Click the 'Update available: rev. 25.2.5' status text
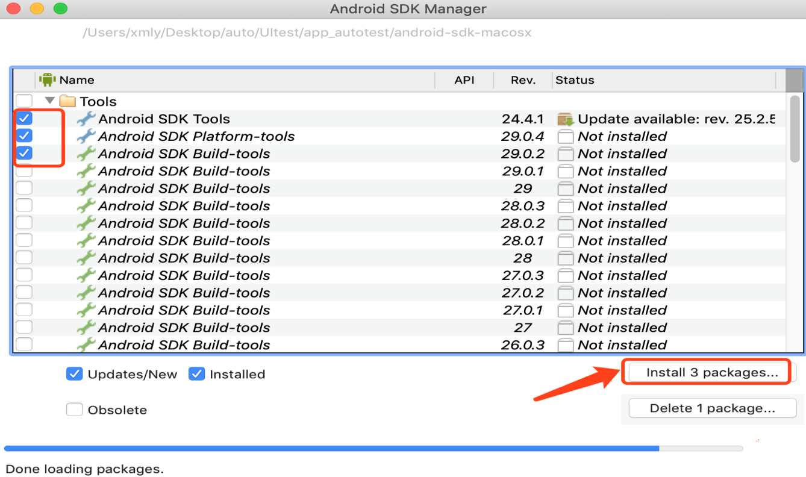The image size is (806, 477). tap(676, 119)
